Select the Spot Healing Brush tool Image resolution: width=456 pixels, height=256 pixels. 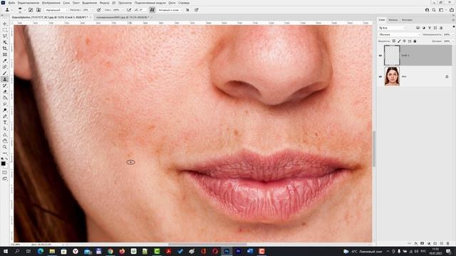pyautogui.click(x=5, y=67)
